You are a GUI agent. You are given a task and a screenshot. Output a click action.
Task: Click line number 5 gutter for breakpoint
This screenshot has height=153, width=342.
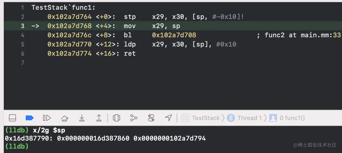tap(22, 44)
